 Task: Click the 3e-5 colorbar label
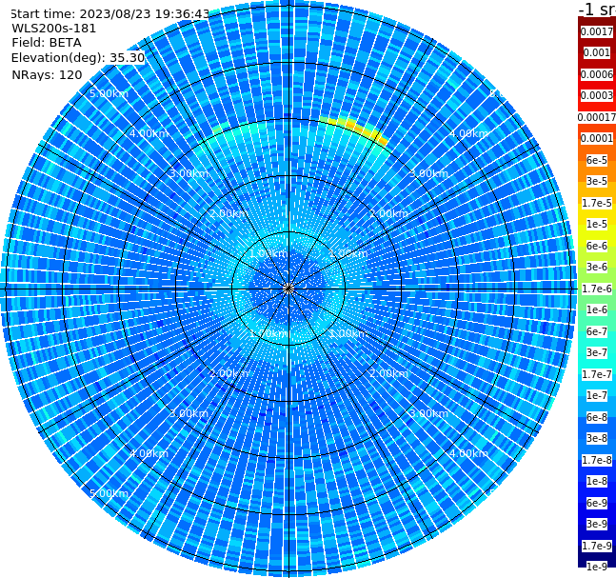coord(597,181)
